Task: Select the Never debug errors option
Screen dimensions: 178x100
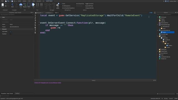Action: [63, 4]
